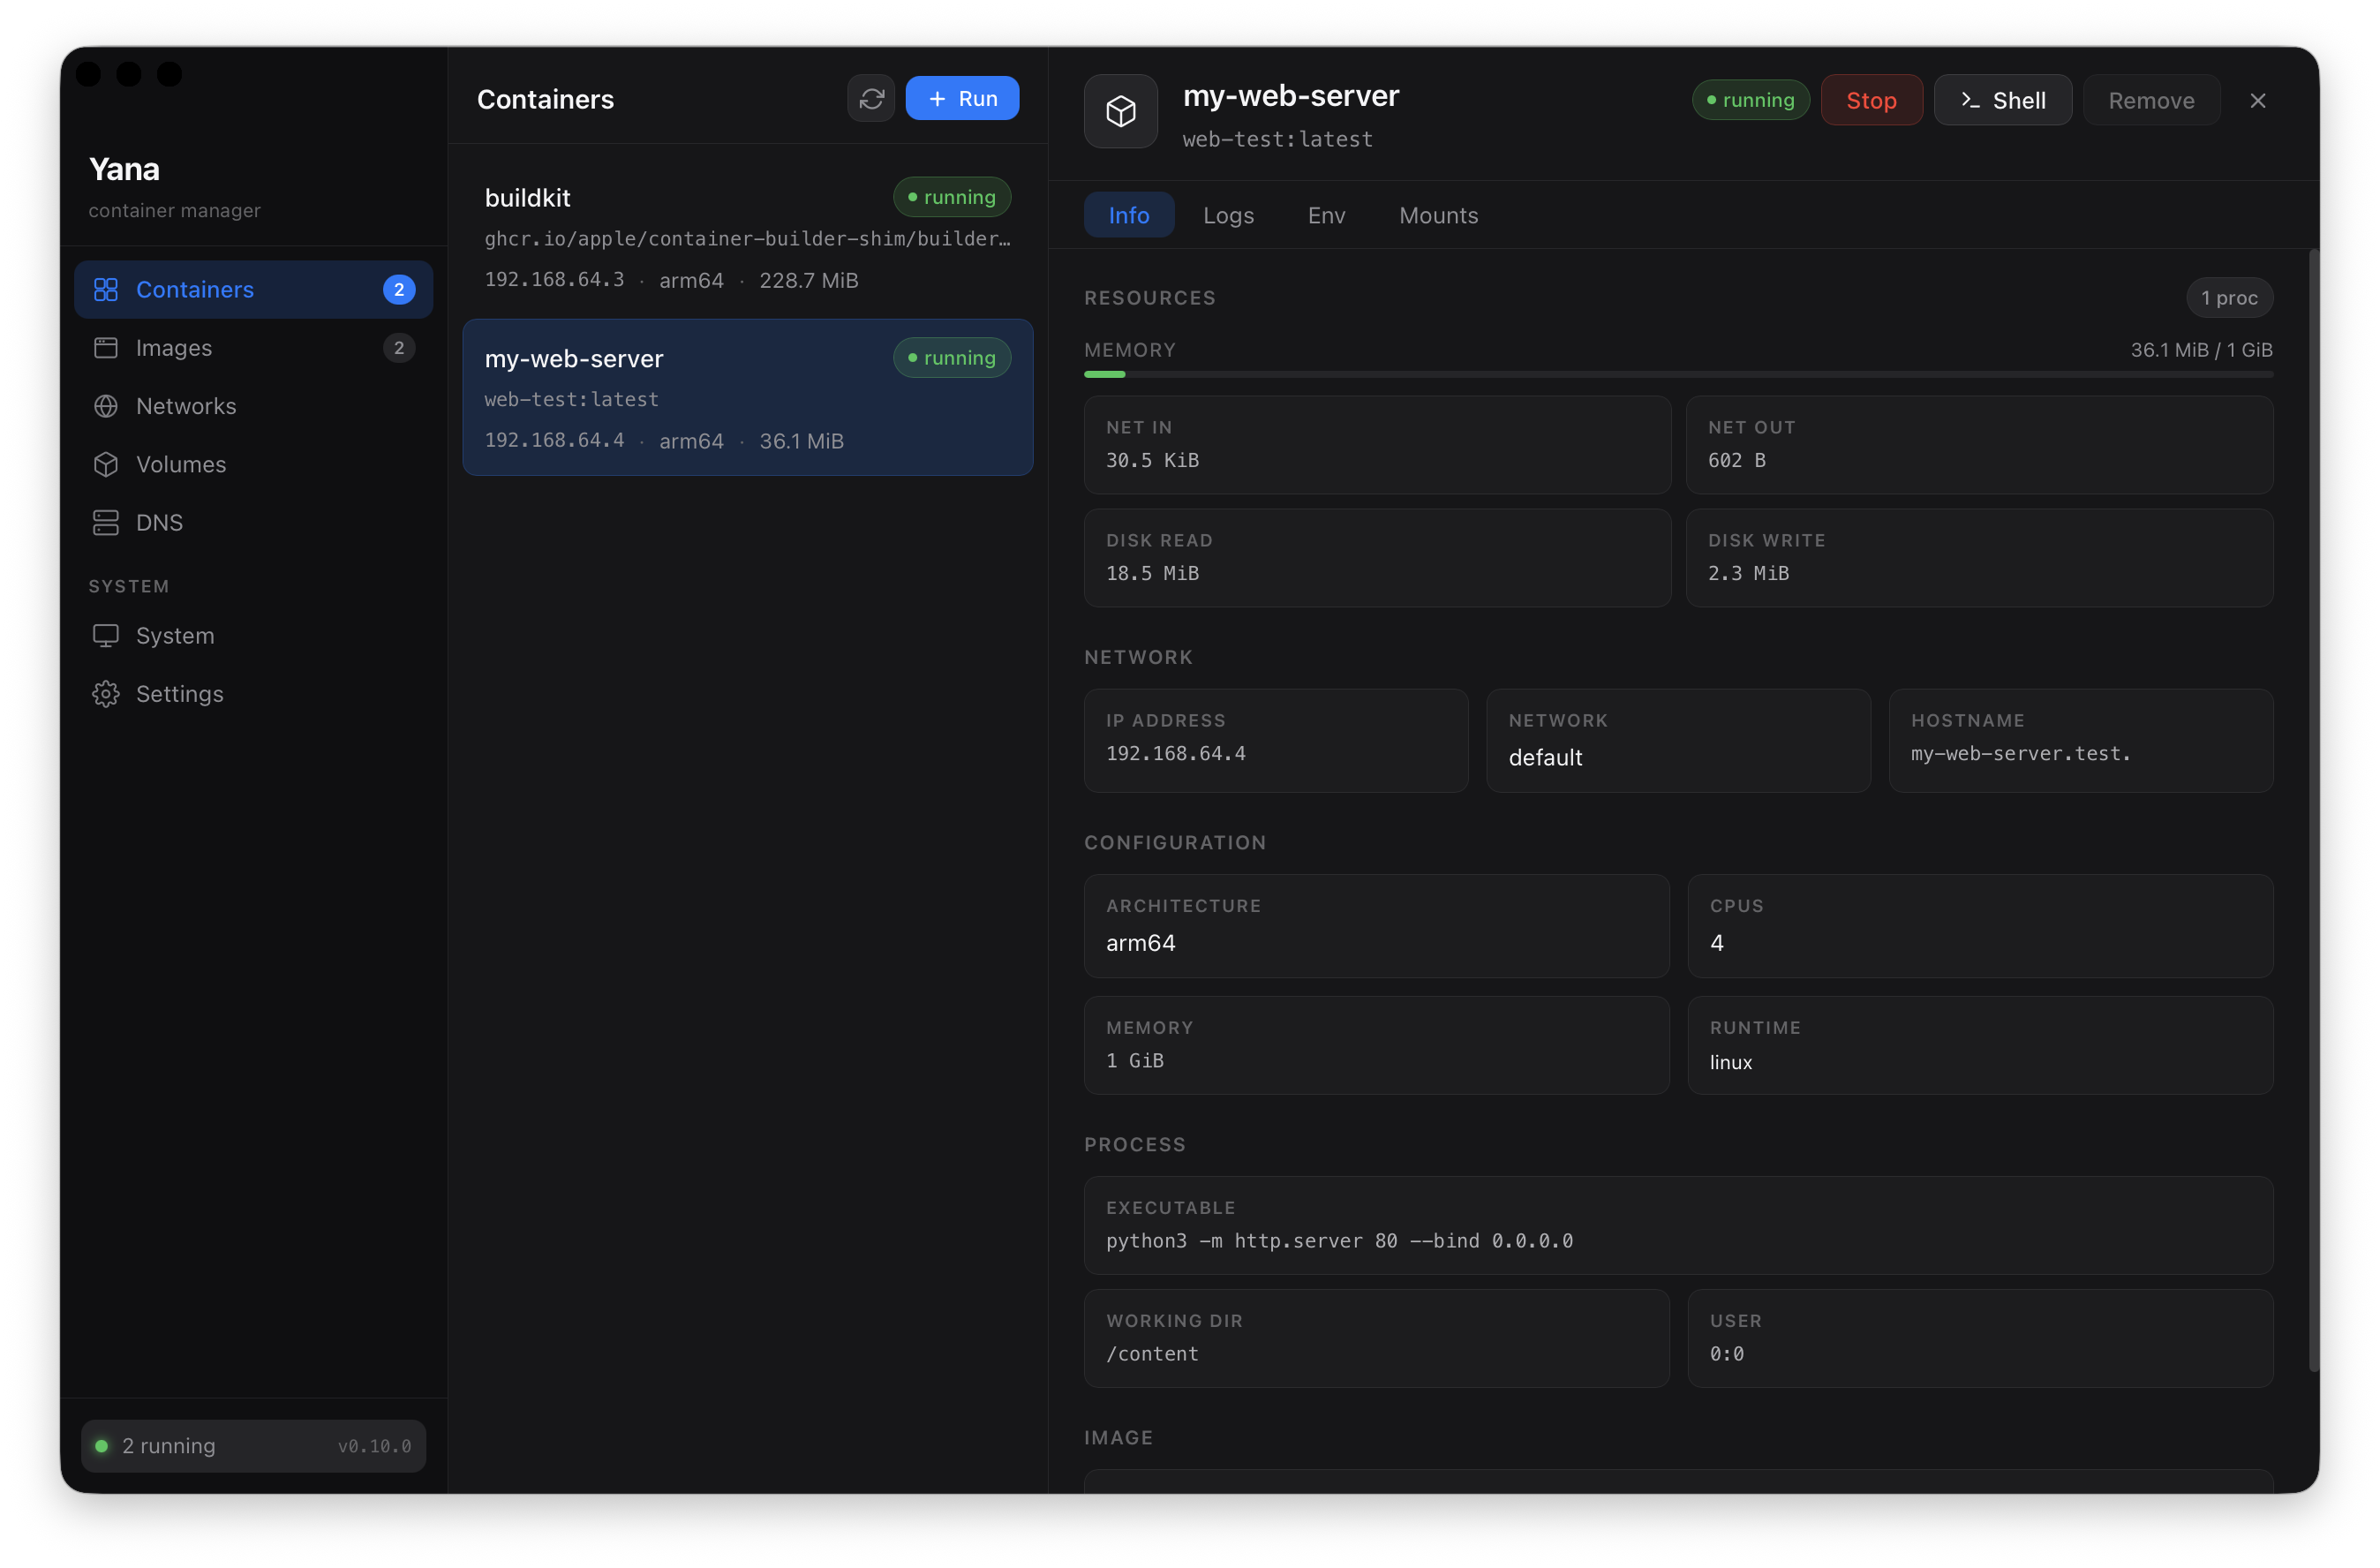This screenshot has height=1568, width=2380.
Task: Select the Info tab
Action: tap(1129, 215)
